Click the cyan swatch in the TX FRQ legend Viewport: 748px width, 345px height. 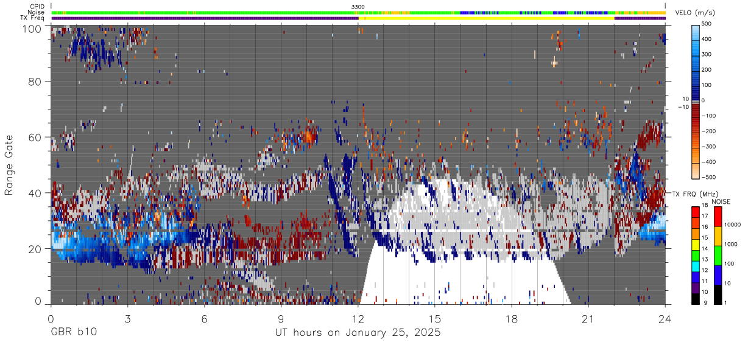point(695,265)
